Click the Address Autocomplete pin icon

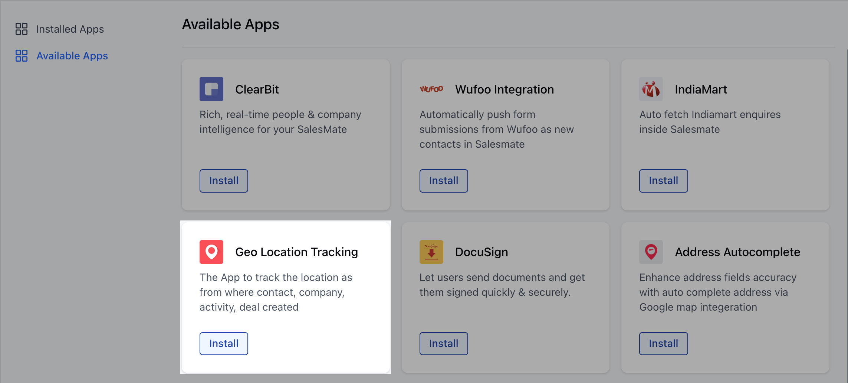[x=651, y=252]
